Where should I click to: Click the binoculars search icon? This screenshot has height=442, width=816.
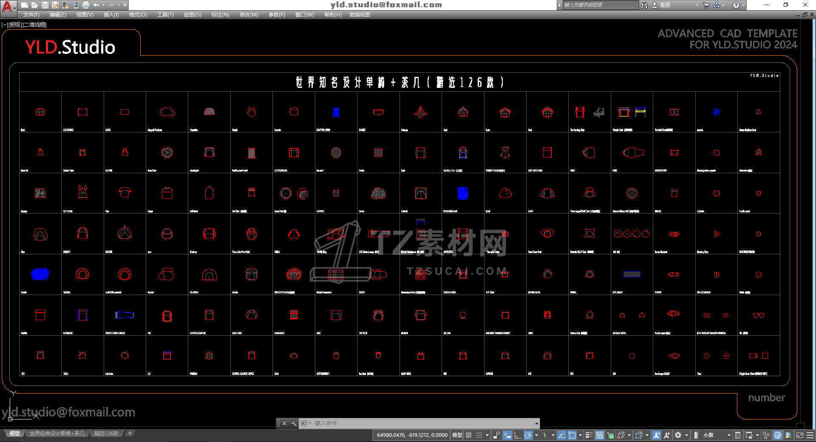click(x=644, y=5)
